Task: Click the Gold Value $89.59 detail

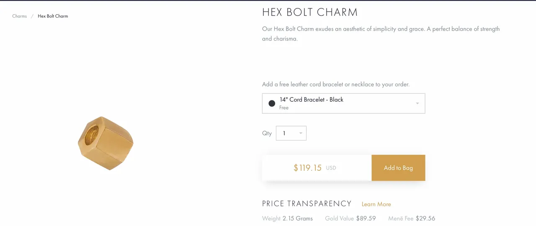Action: tap(350, 218)
